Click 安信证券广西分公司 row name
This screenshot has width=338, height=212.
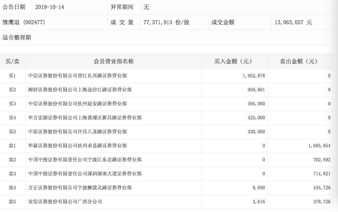tap(65, 202)
